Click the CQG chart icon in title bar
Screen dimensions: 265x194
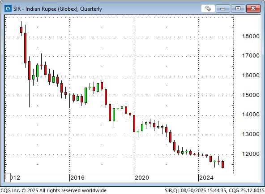point(8,9)
